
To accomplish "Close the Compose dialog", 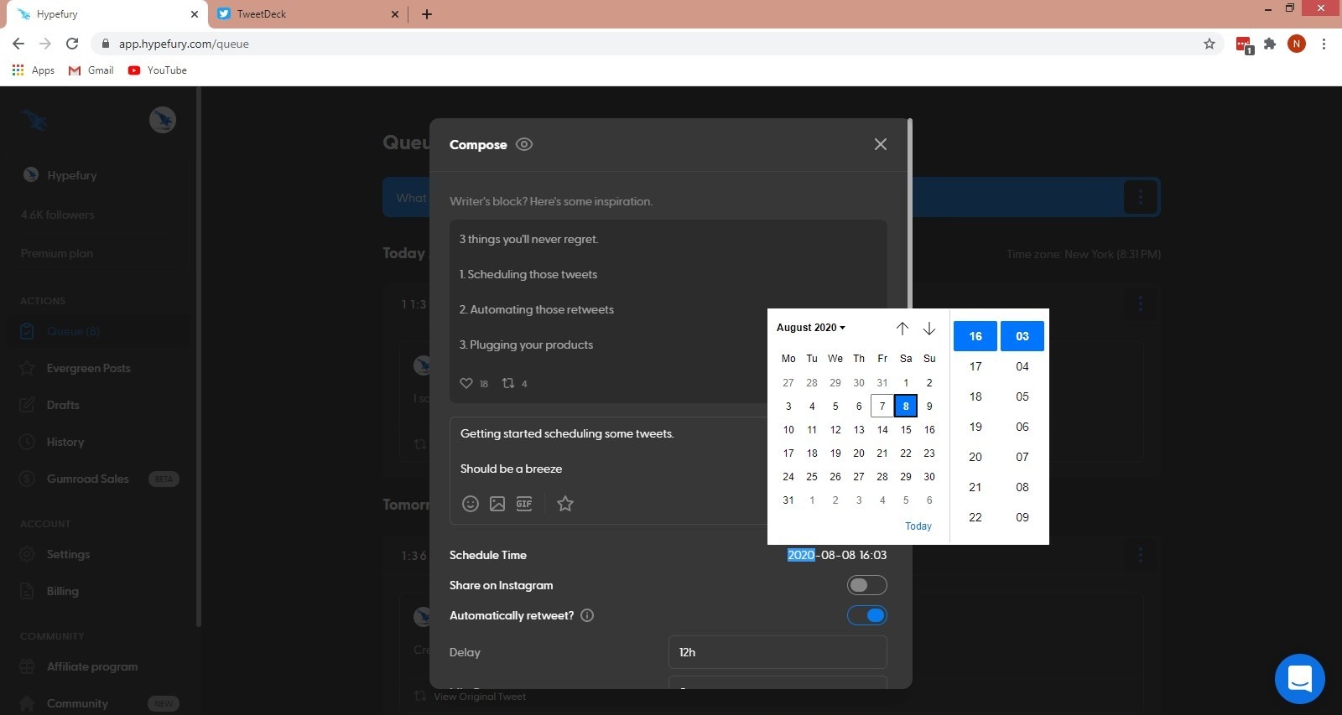I will tap(880, 144).
